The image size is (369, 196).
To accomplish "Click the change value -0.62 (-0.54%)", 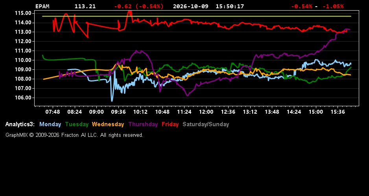I will click(x=138, y=6).
